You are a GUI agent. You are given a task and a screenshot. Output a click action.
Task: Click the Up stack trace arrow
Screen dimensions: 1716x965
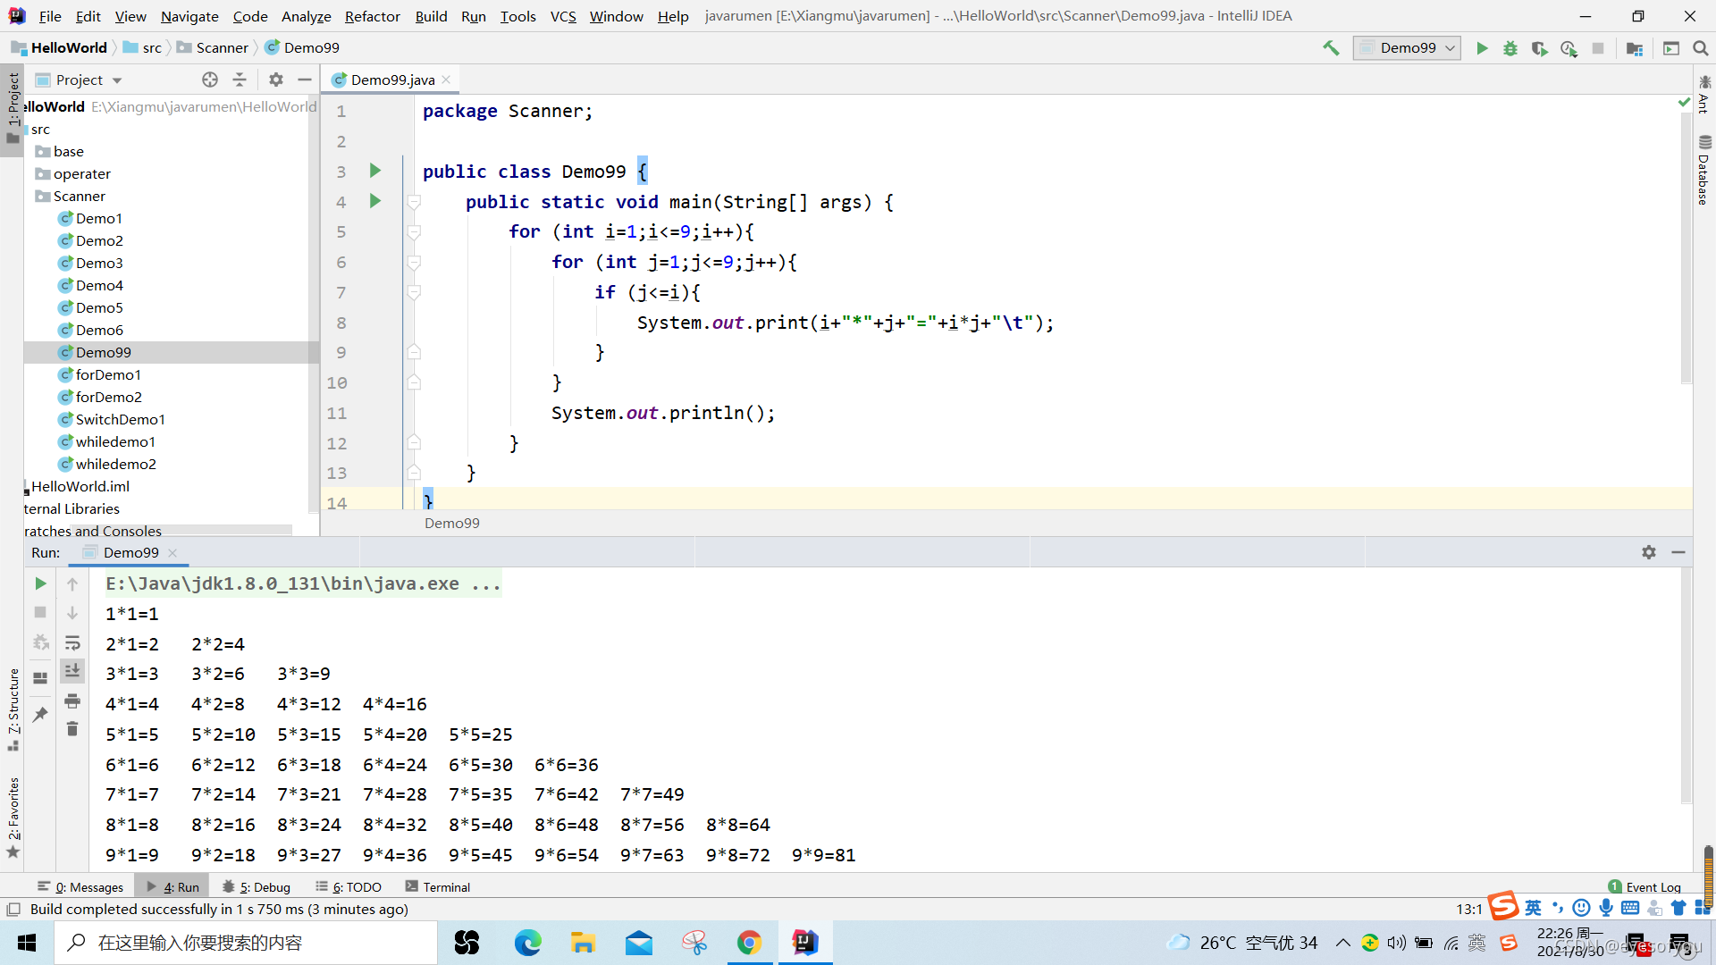click(72, 583)
